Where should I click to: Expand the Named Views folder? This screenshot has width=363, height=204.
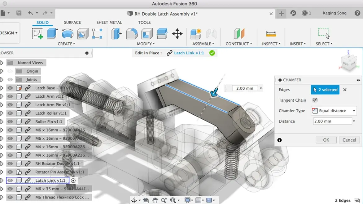(x=2, y=63)
